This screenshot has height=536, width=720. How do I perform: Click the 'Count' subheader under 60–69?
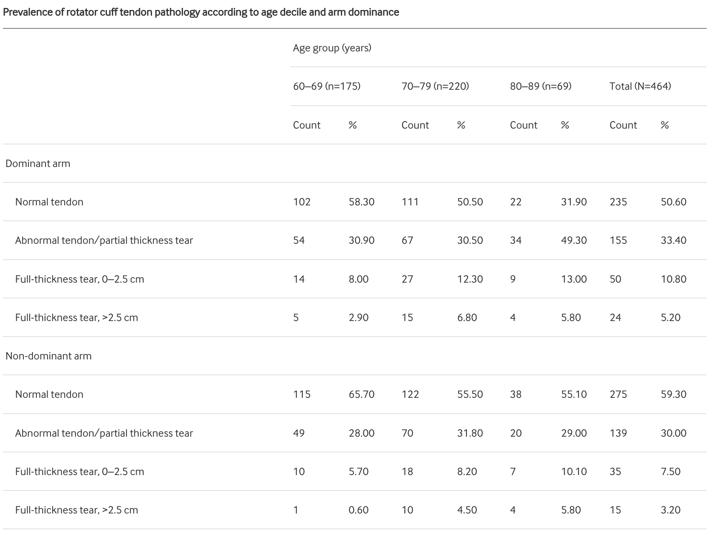307,125
